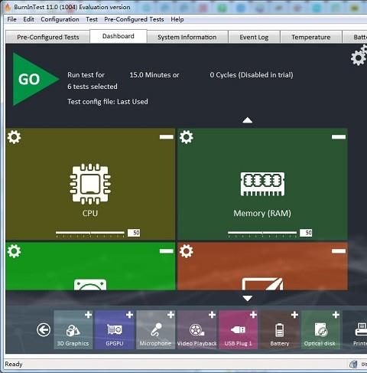Click the 0 Cycles (Disabled in trial) value
This screenshot has height=373, width=367.
[x=252, y=75]
